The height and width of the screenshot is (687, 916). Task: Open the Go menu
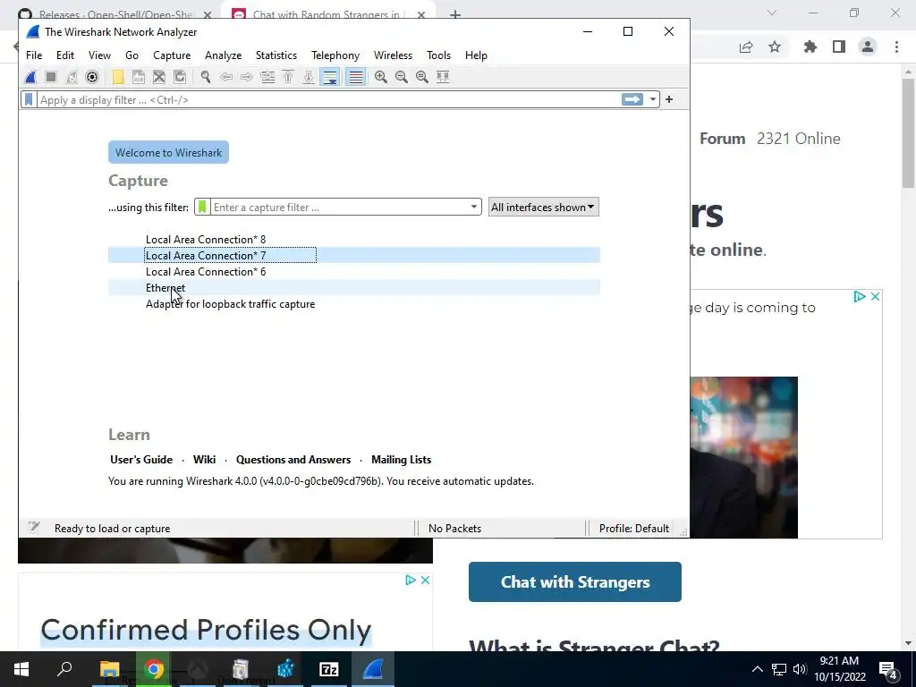pyautogui.click(x=131, y=55)
